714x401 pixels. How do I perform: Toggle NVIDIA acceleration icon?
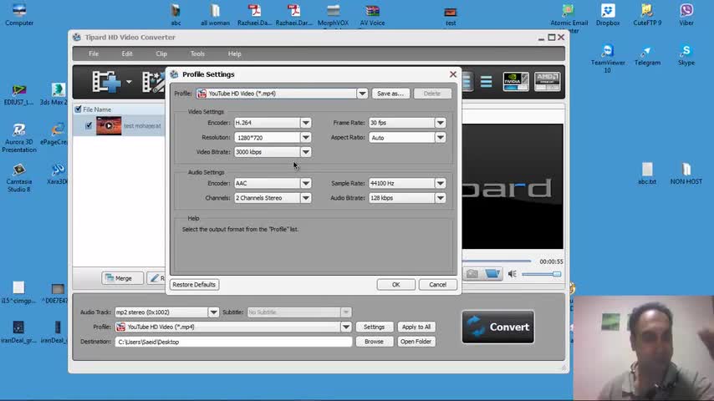point(516,82)
